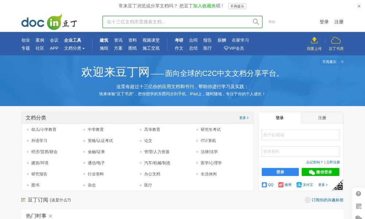Click 登录 link in the top header

point(324,22)
